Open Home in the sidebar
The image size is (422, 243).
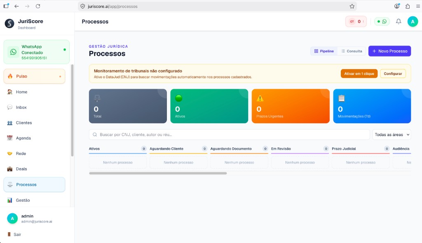pos(34,92)
